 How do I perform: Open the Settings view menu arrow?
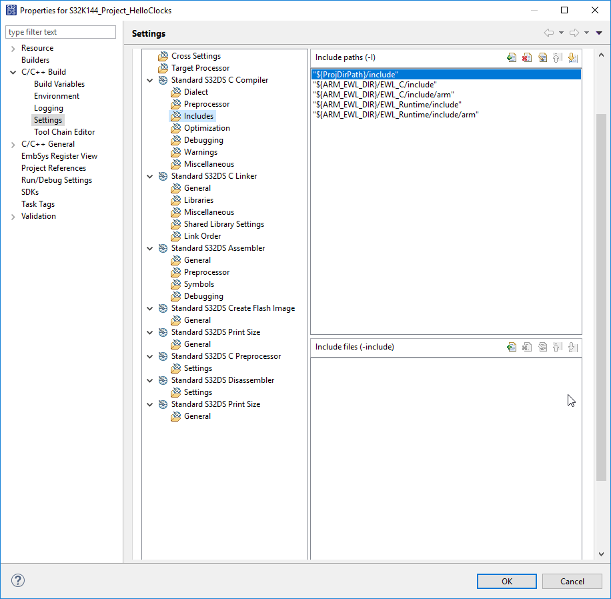(x=599, y=33)
